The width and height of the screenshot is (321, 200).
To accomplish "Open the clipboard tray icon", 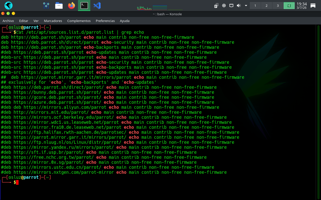I will coord(216,5).
